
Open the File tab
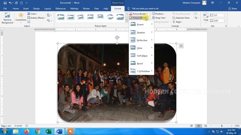[x=5, y=9]
